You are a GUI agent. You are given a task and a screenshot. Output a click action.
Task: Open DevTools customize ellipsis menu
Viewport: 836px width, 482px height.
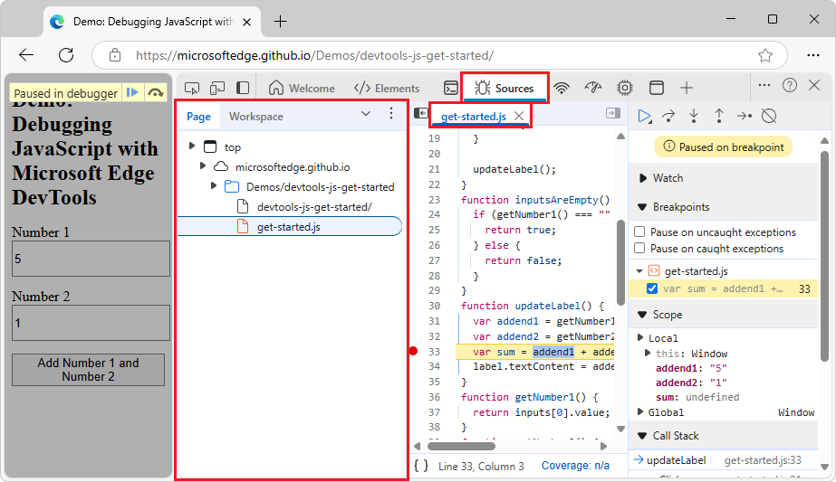764,85
